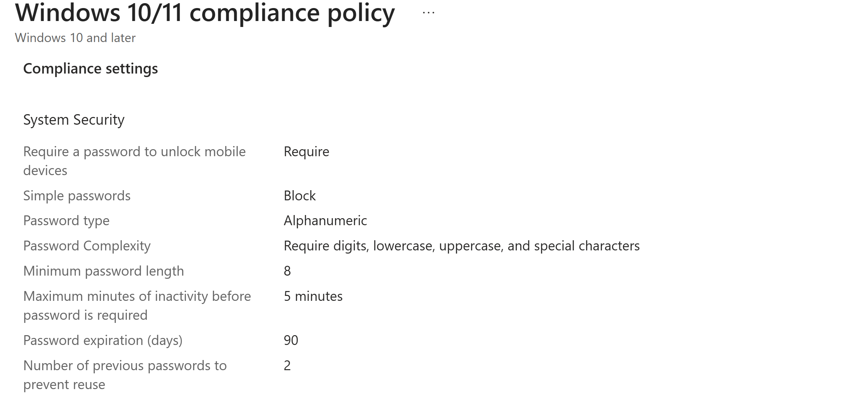The height and width of the screenshot is (415, 852).
Task: Click the Windows 10/11 compliance policy title
Action: click(x=205, y=13)
